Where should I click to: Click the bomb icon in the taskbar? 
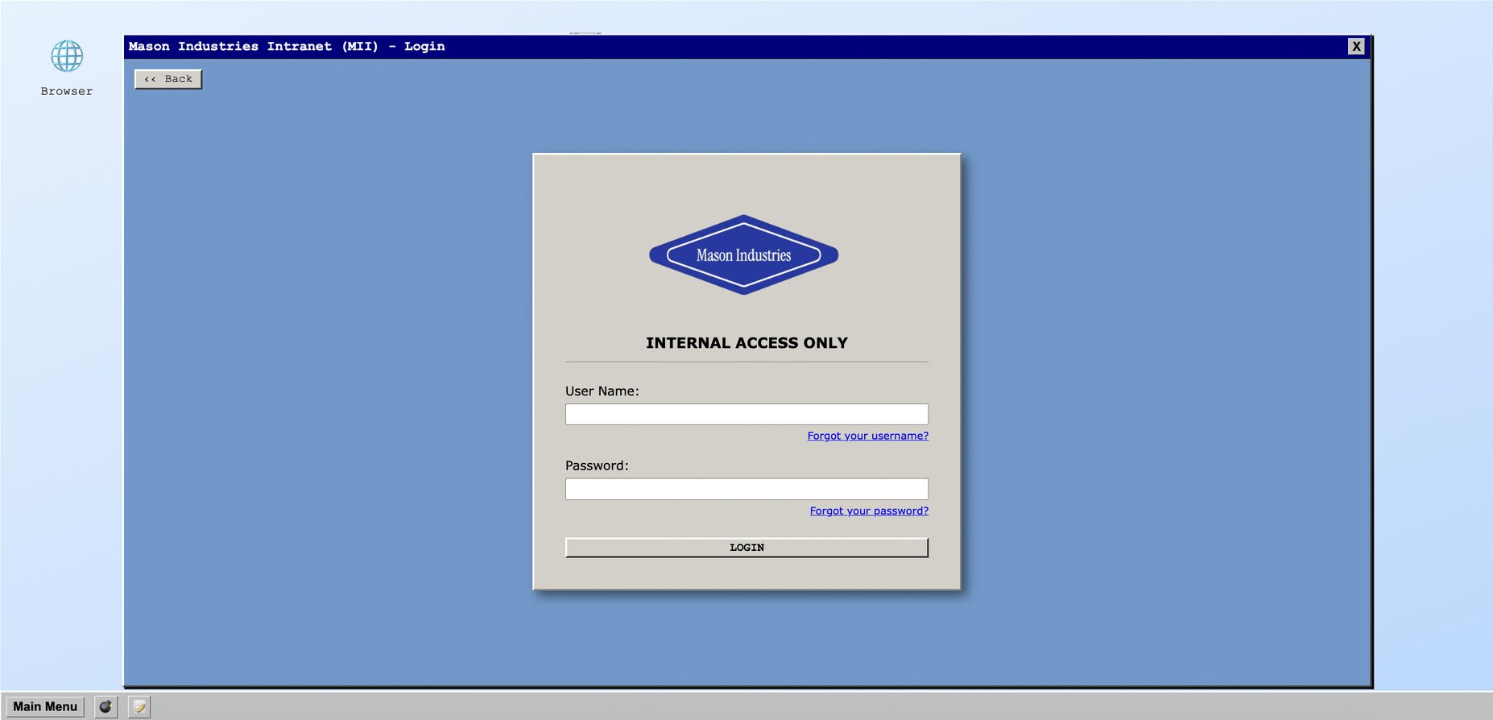coord(105,706)
